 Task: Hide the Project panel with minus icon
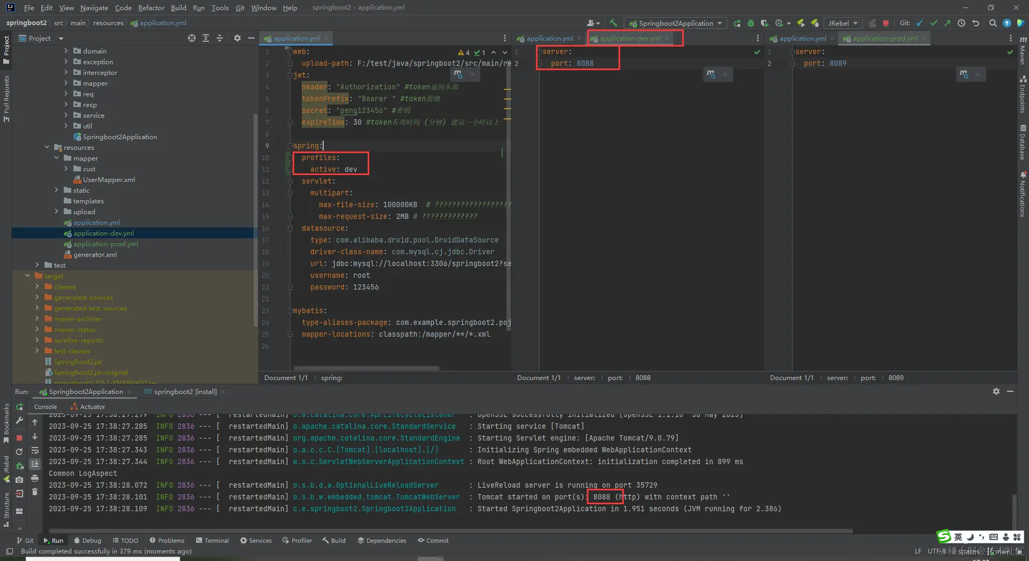[251, 38]
